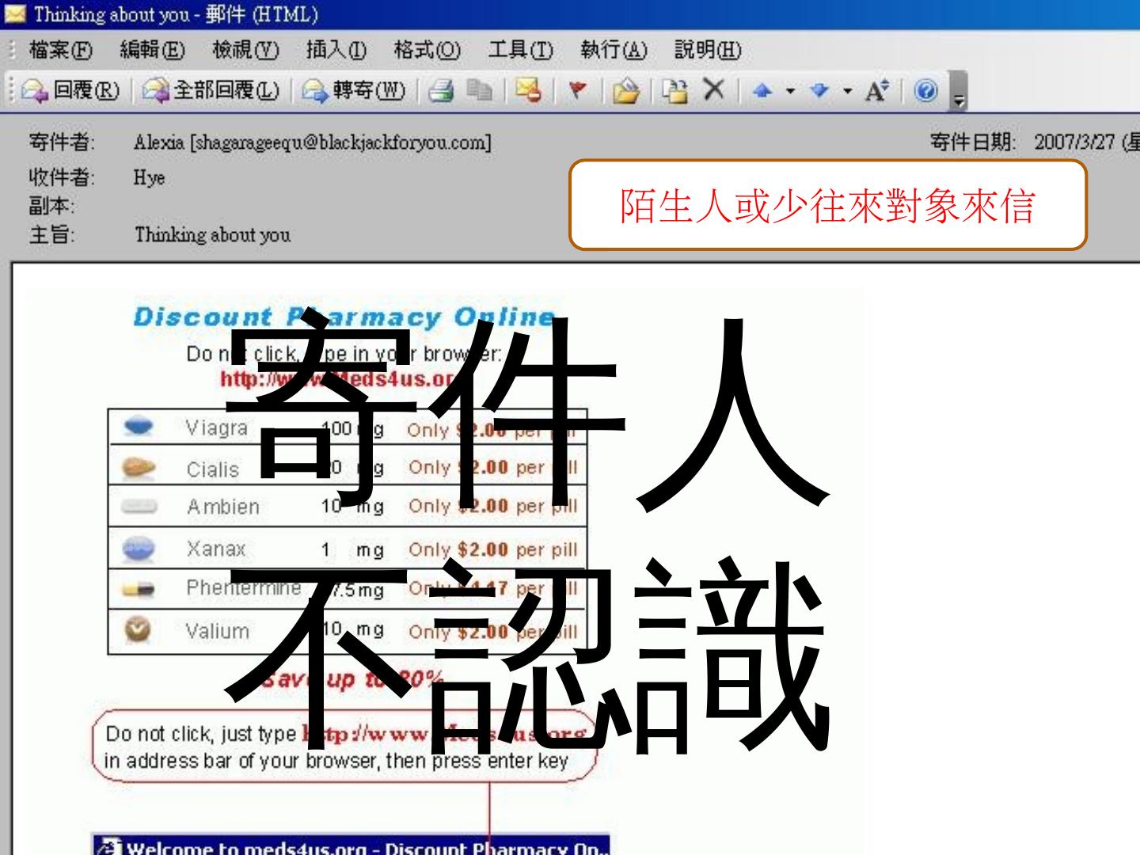Open the 編輯(E) menu
1140x855 pixels.
pos(152,51)
